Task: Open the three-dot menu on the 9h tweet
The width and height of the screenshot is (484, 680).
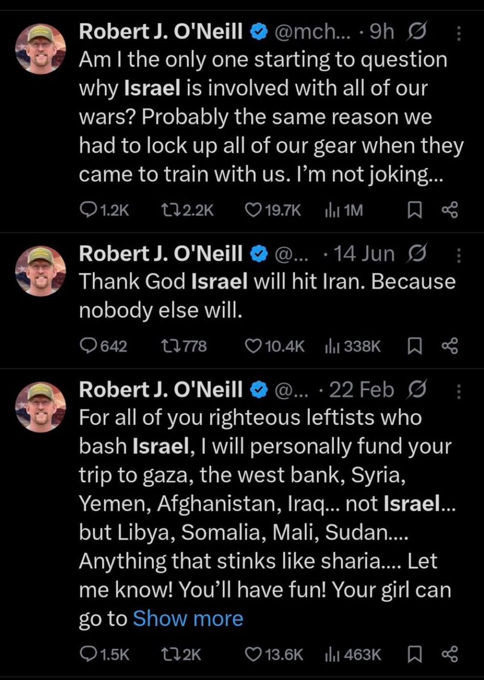Action: click(458, 33)
